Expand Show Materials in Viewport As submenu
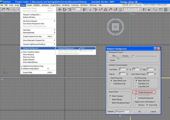The height and width of the screenshot is (120, 170). pos(38,40)
